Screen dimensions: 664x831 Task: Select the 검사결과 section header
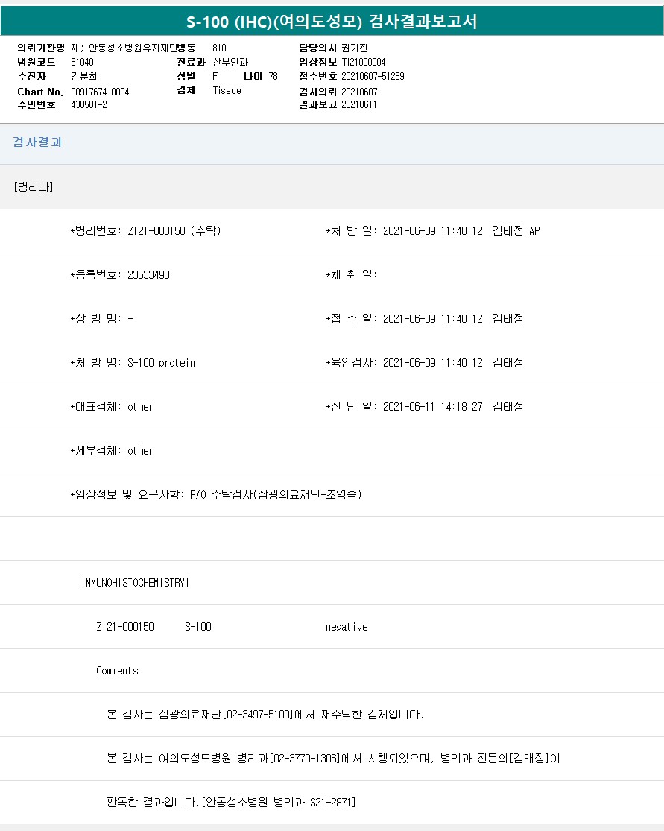(x=37, y=142)
